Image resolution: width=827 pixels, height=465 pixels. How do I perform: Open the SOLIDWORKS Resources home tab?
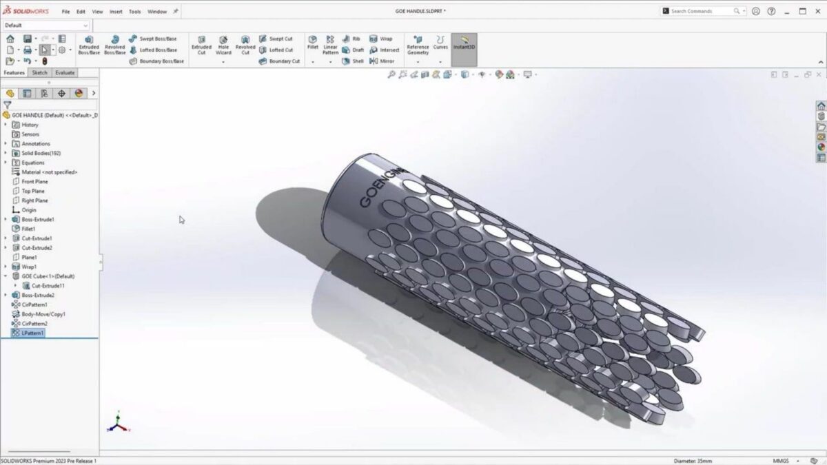tap(821, 105)
